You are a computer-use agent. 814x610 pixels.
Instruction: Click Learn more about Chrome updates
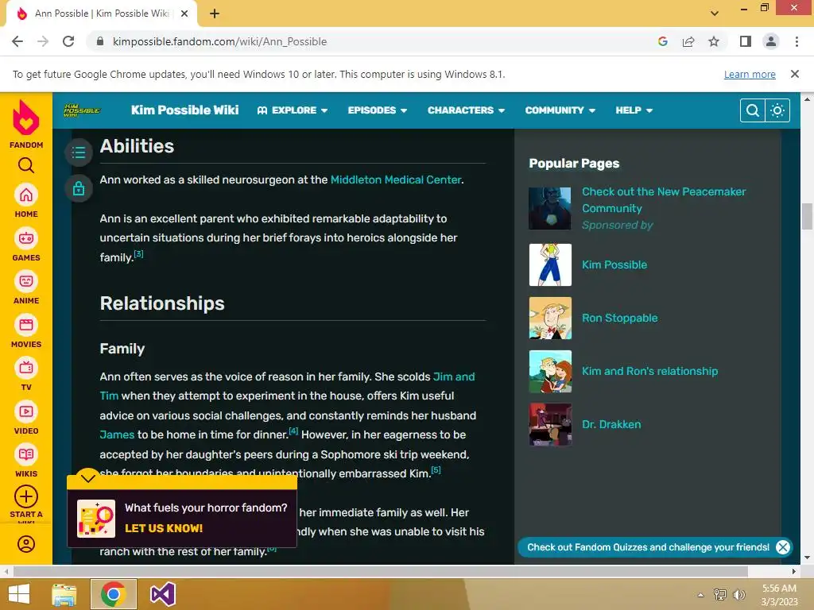(750, 74)
